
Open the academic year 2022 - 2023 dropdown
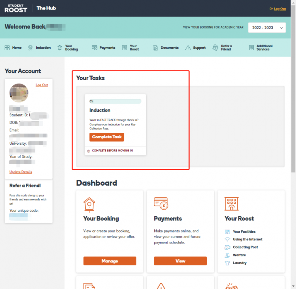(267, 28)
